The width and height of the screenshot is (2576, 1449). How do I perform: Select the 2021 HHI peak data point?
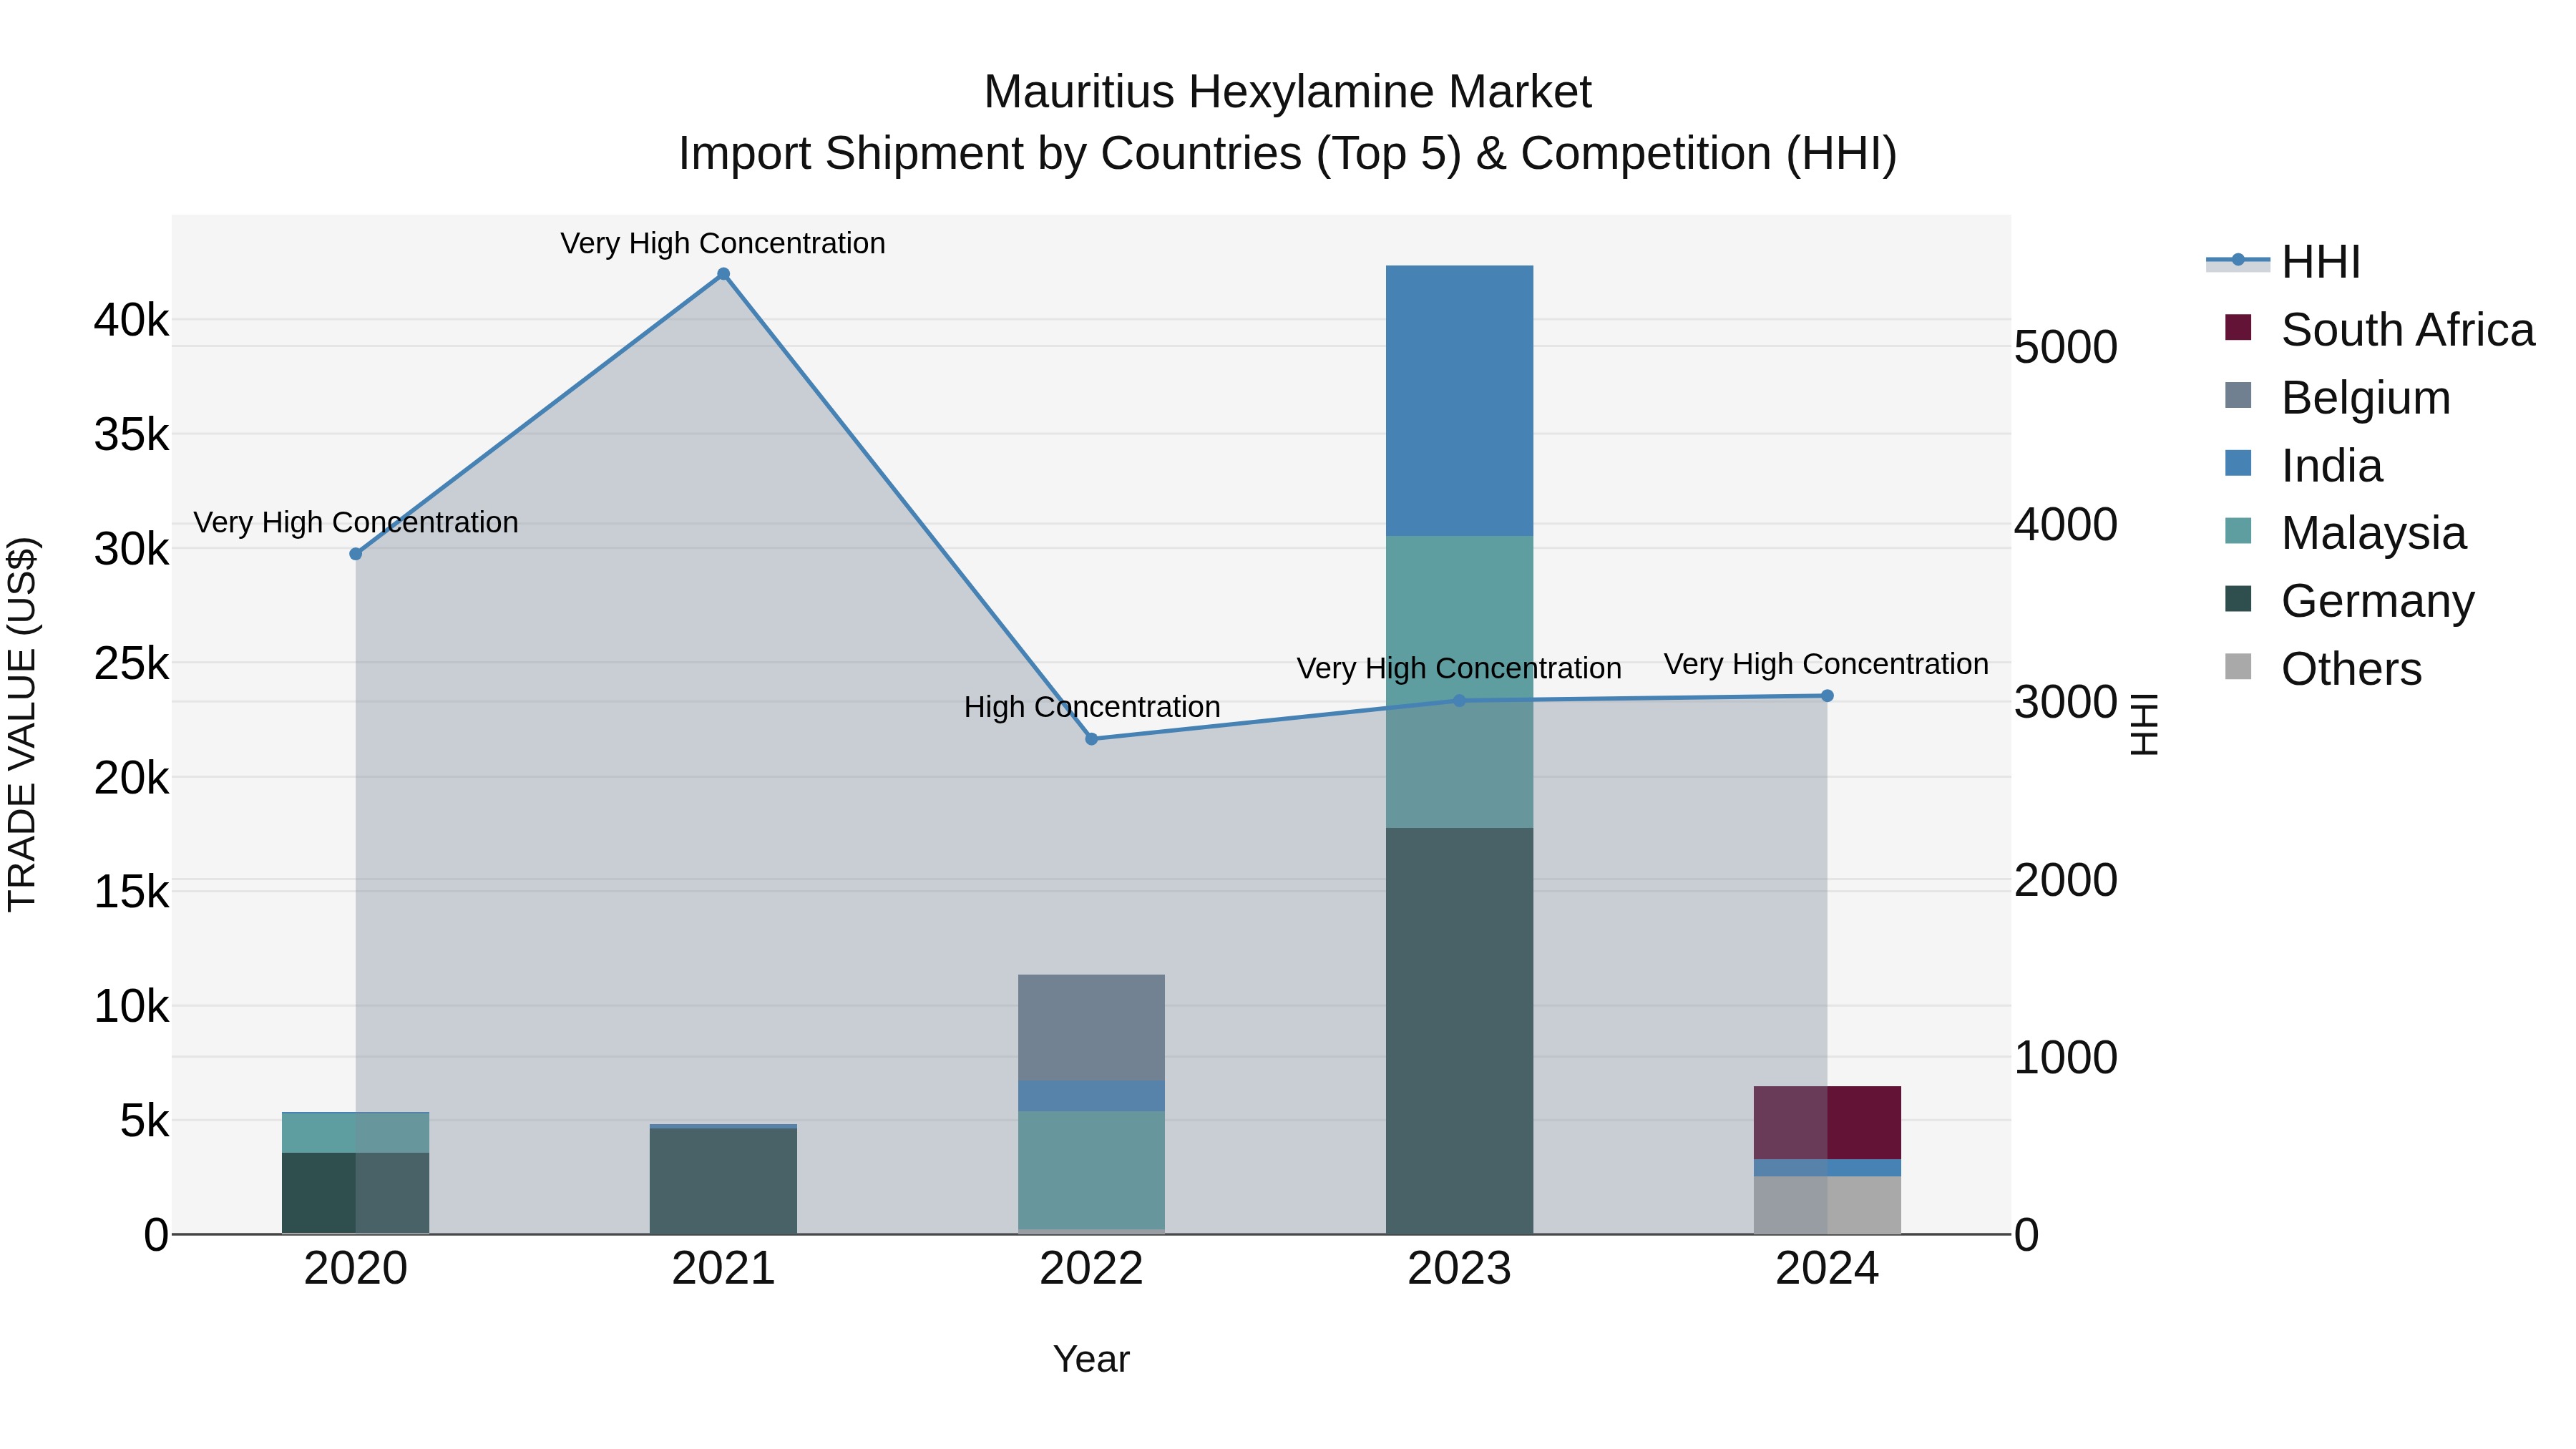tap(724, 274)
